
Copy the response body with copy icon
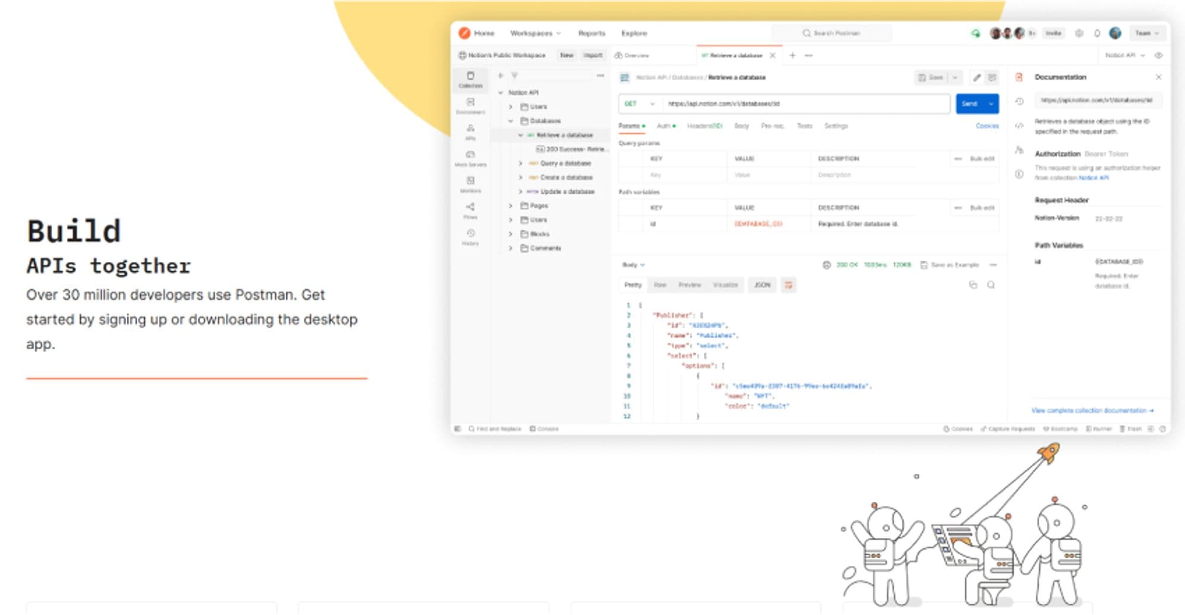pyautogui.click(x=973, y=285)
